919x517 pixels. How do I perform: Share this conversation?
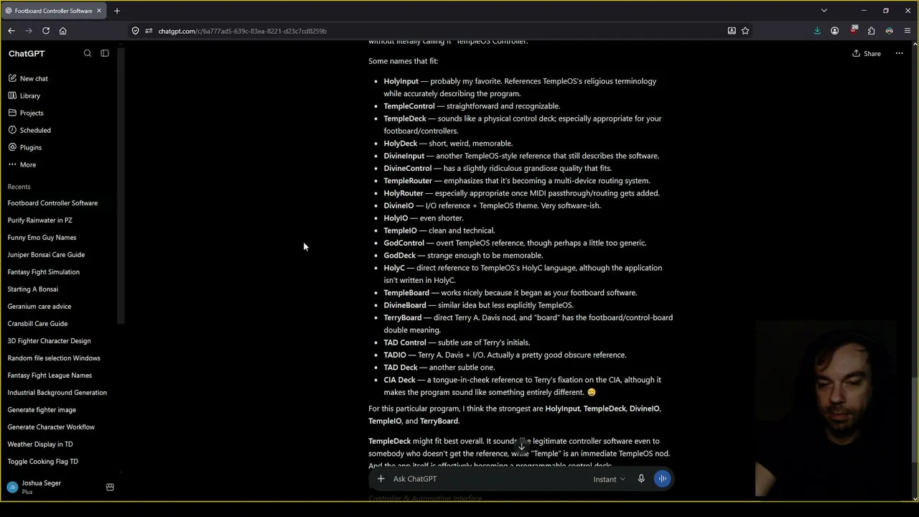(x=867, y=53)
